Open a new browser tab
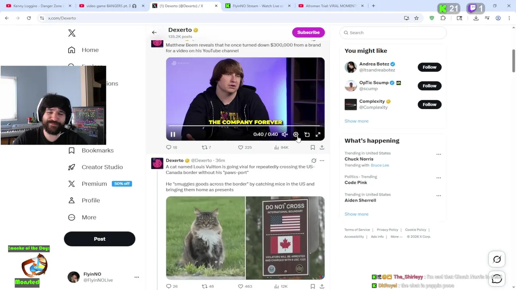The image size is (516, 290). tap(373, 6)
